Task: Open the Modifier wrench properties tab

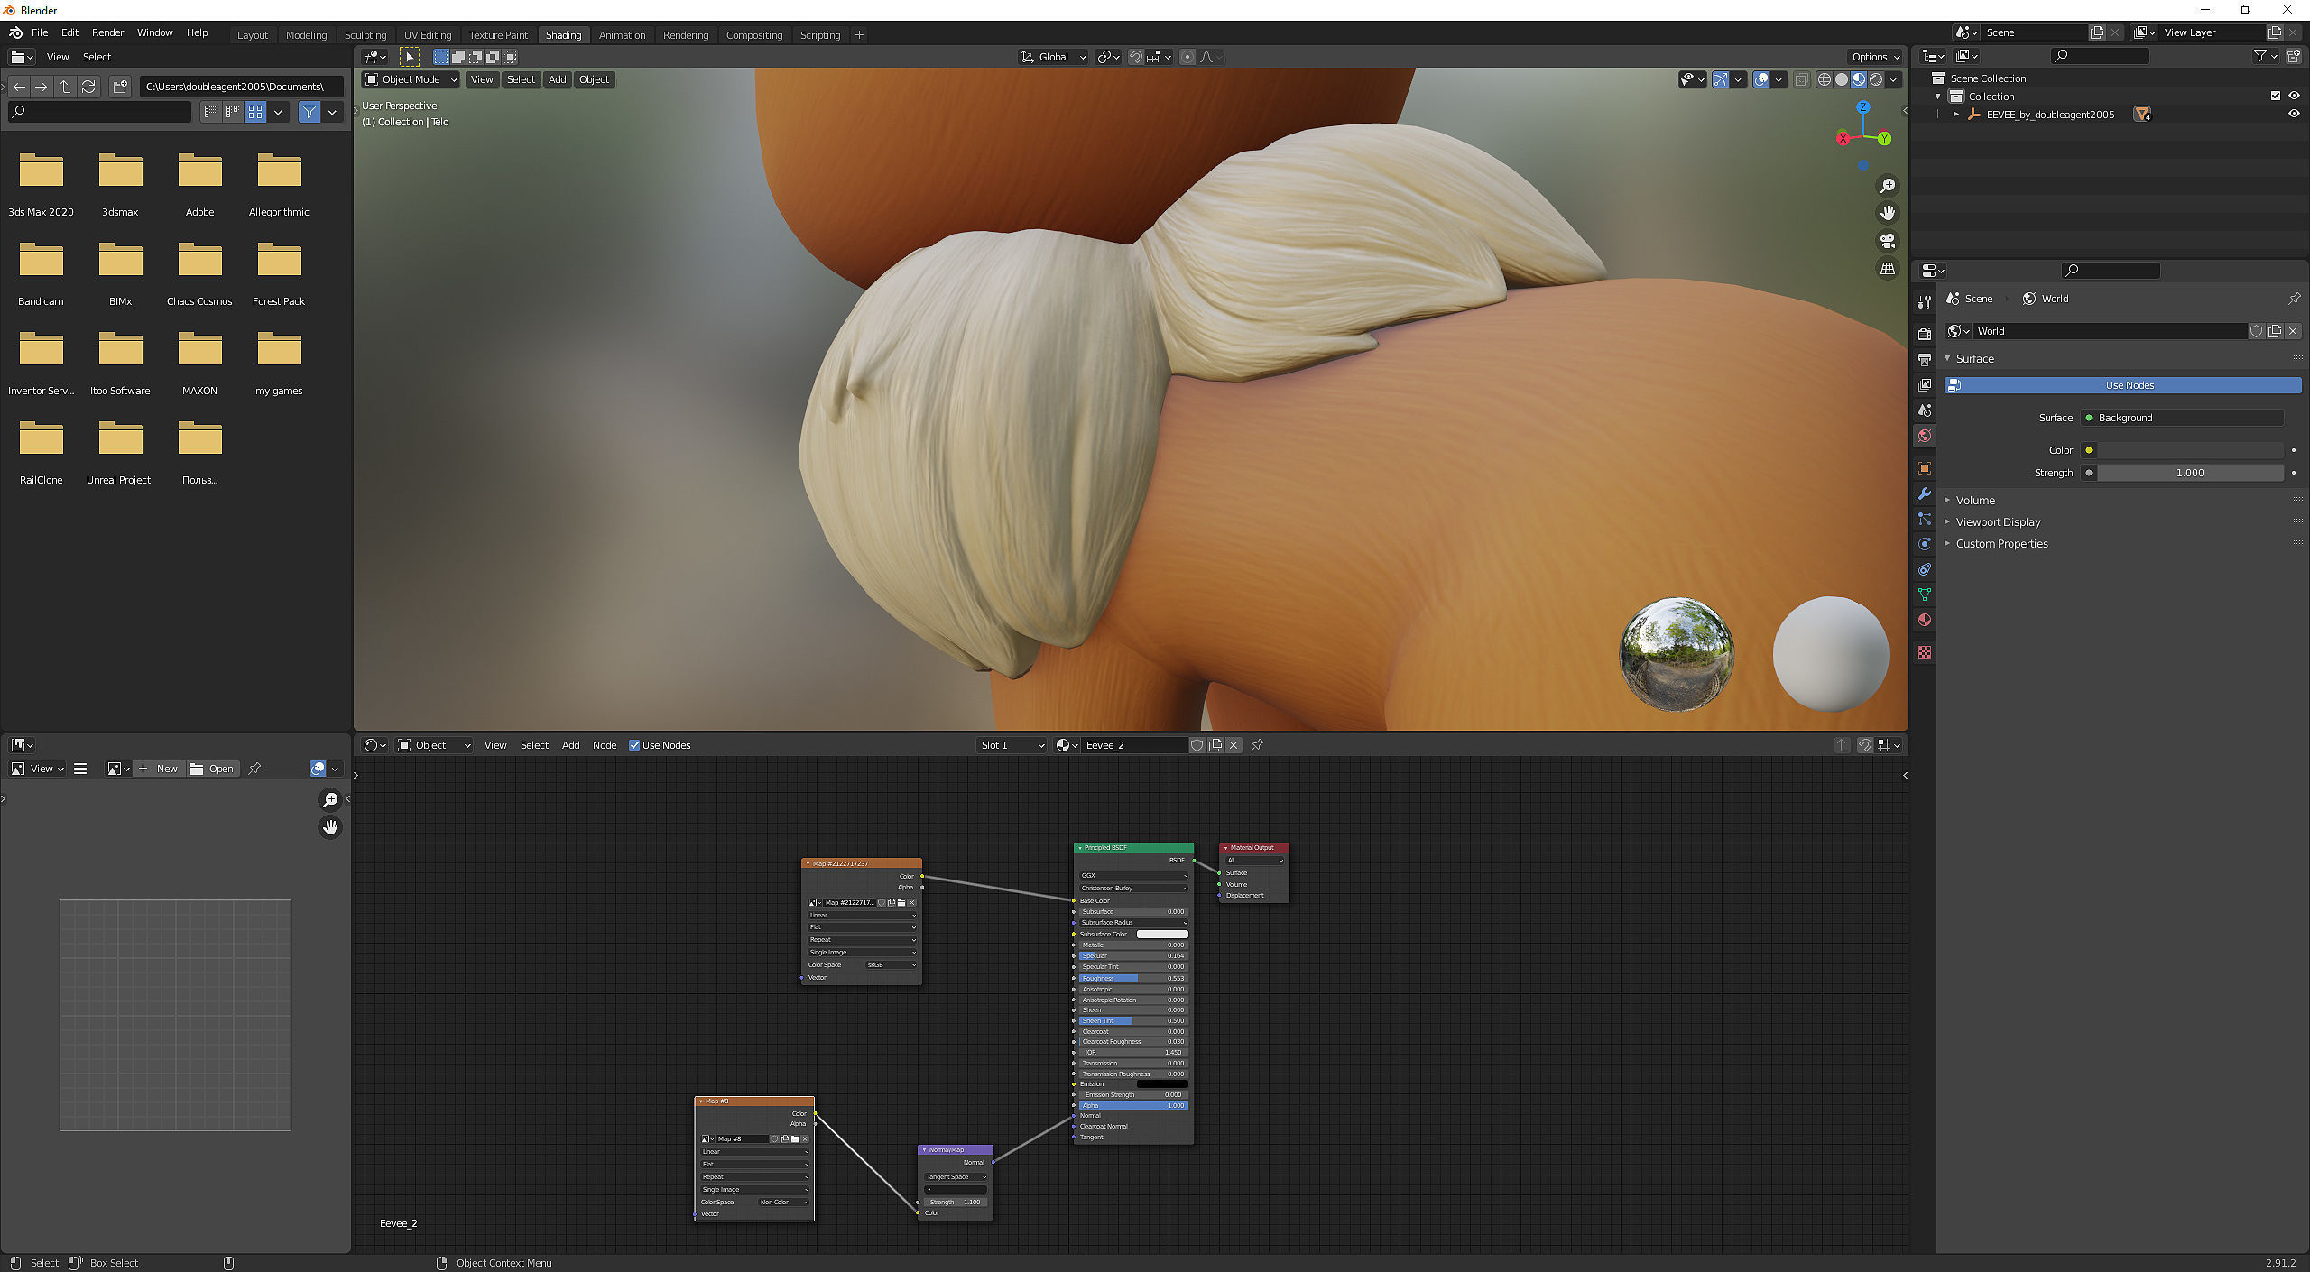Action: click(1925, 493)
